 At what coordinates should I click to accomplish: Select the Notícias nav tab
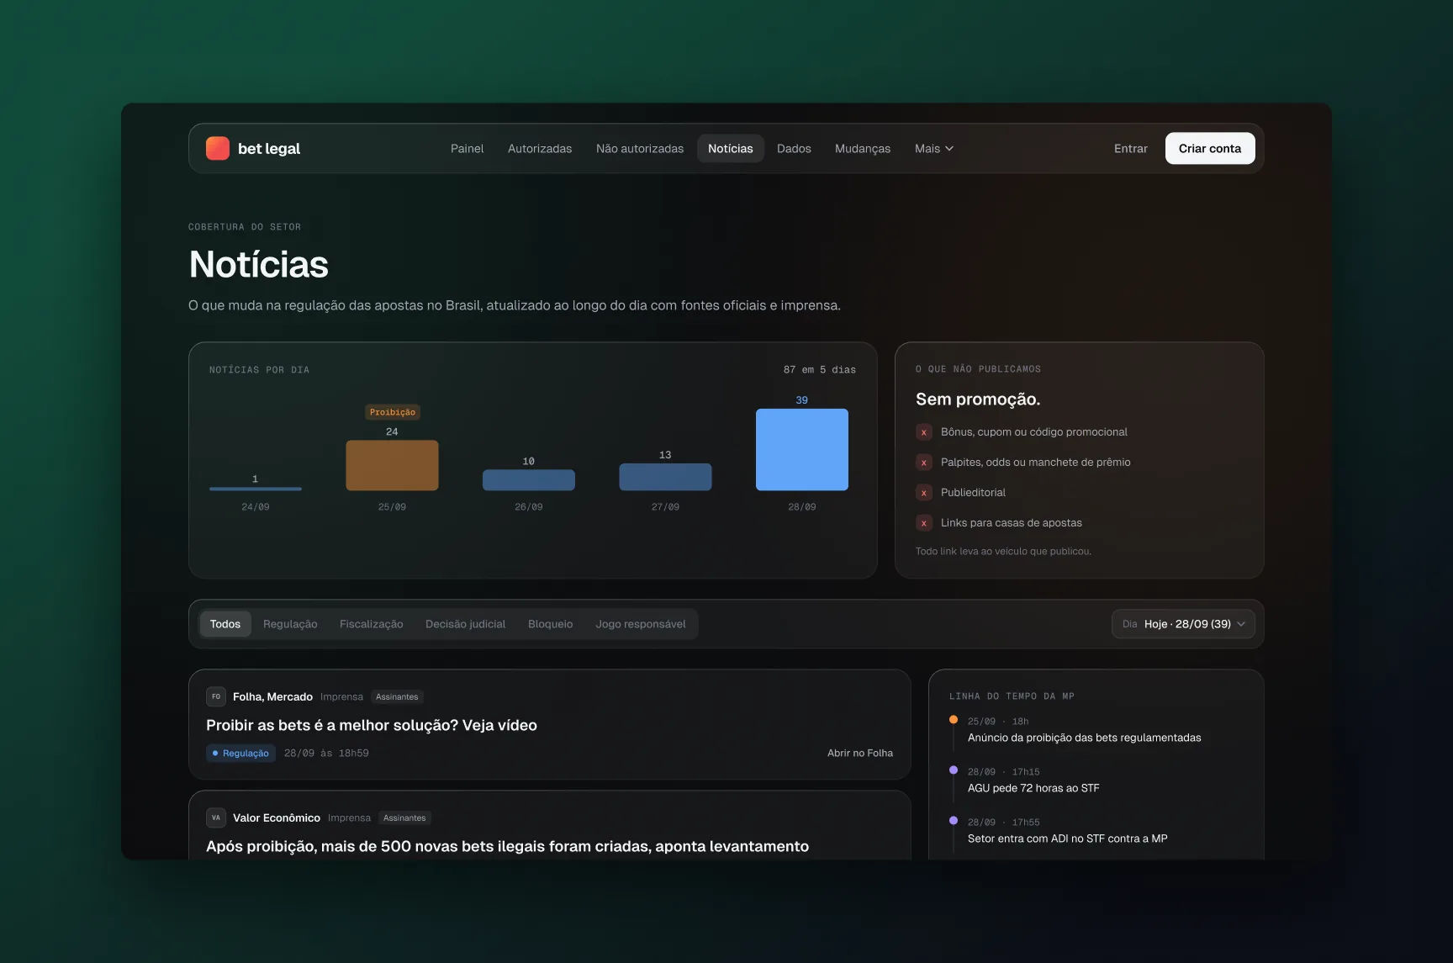coord(731,148)
